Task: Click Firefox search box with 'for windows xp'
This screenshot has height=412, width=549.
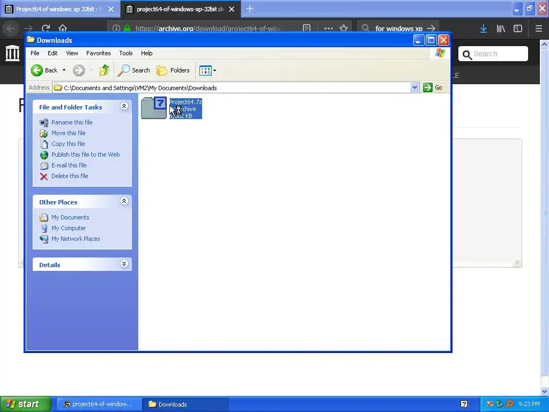Action: 398,28
